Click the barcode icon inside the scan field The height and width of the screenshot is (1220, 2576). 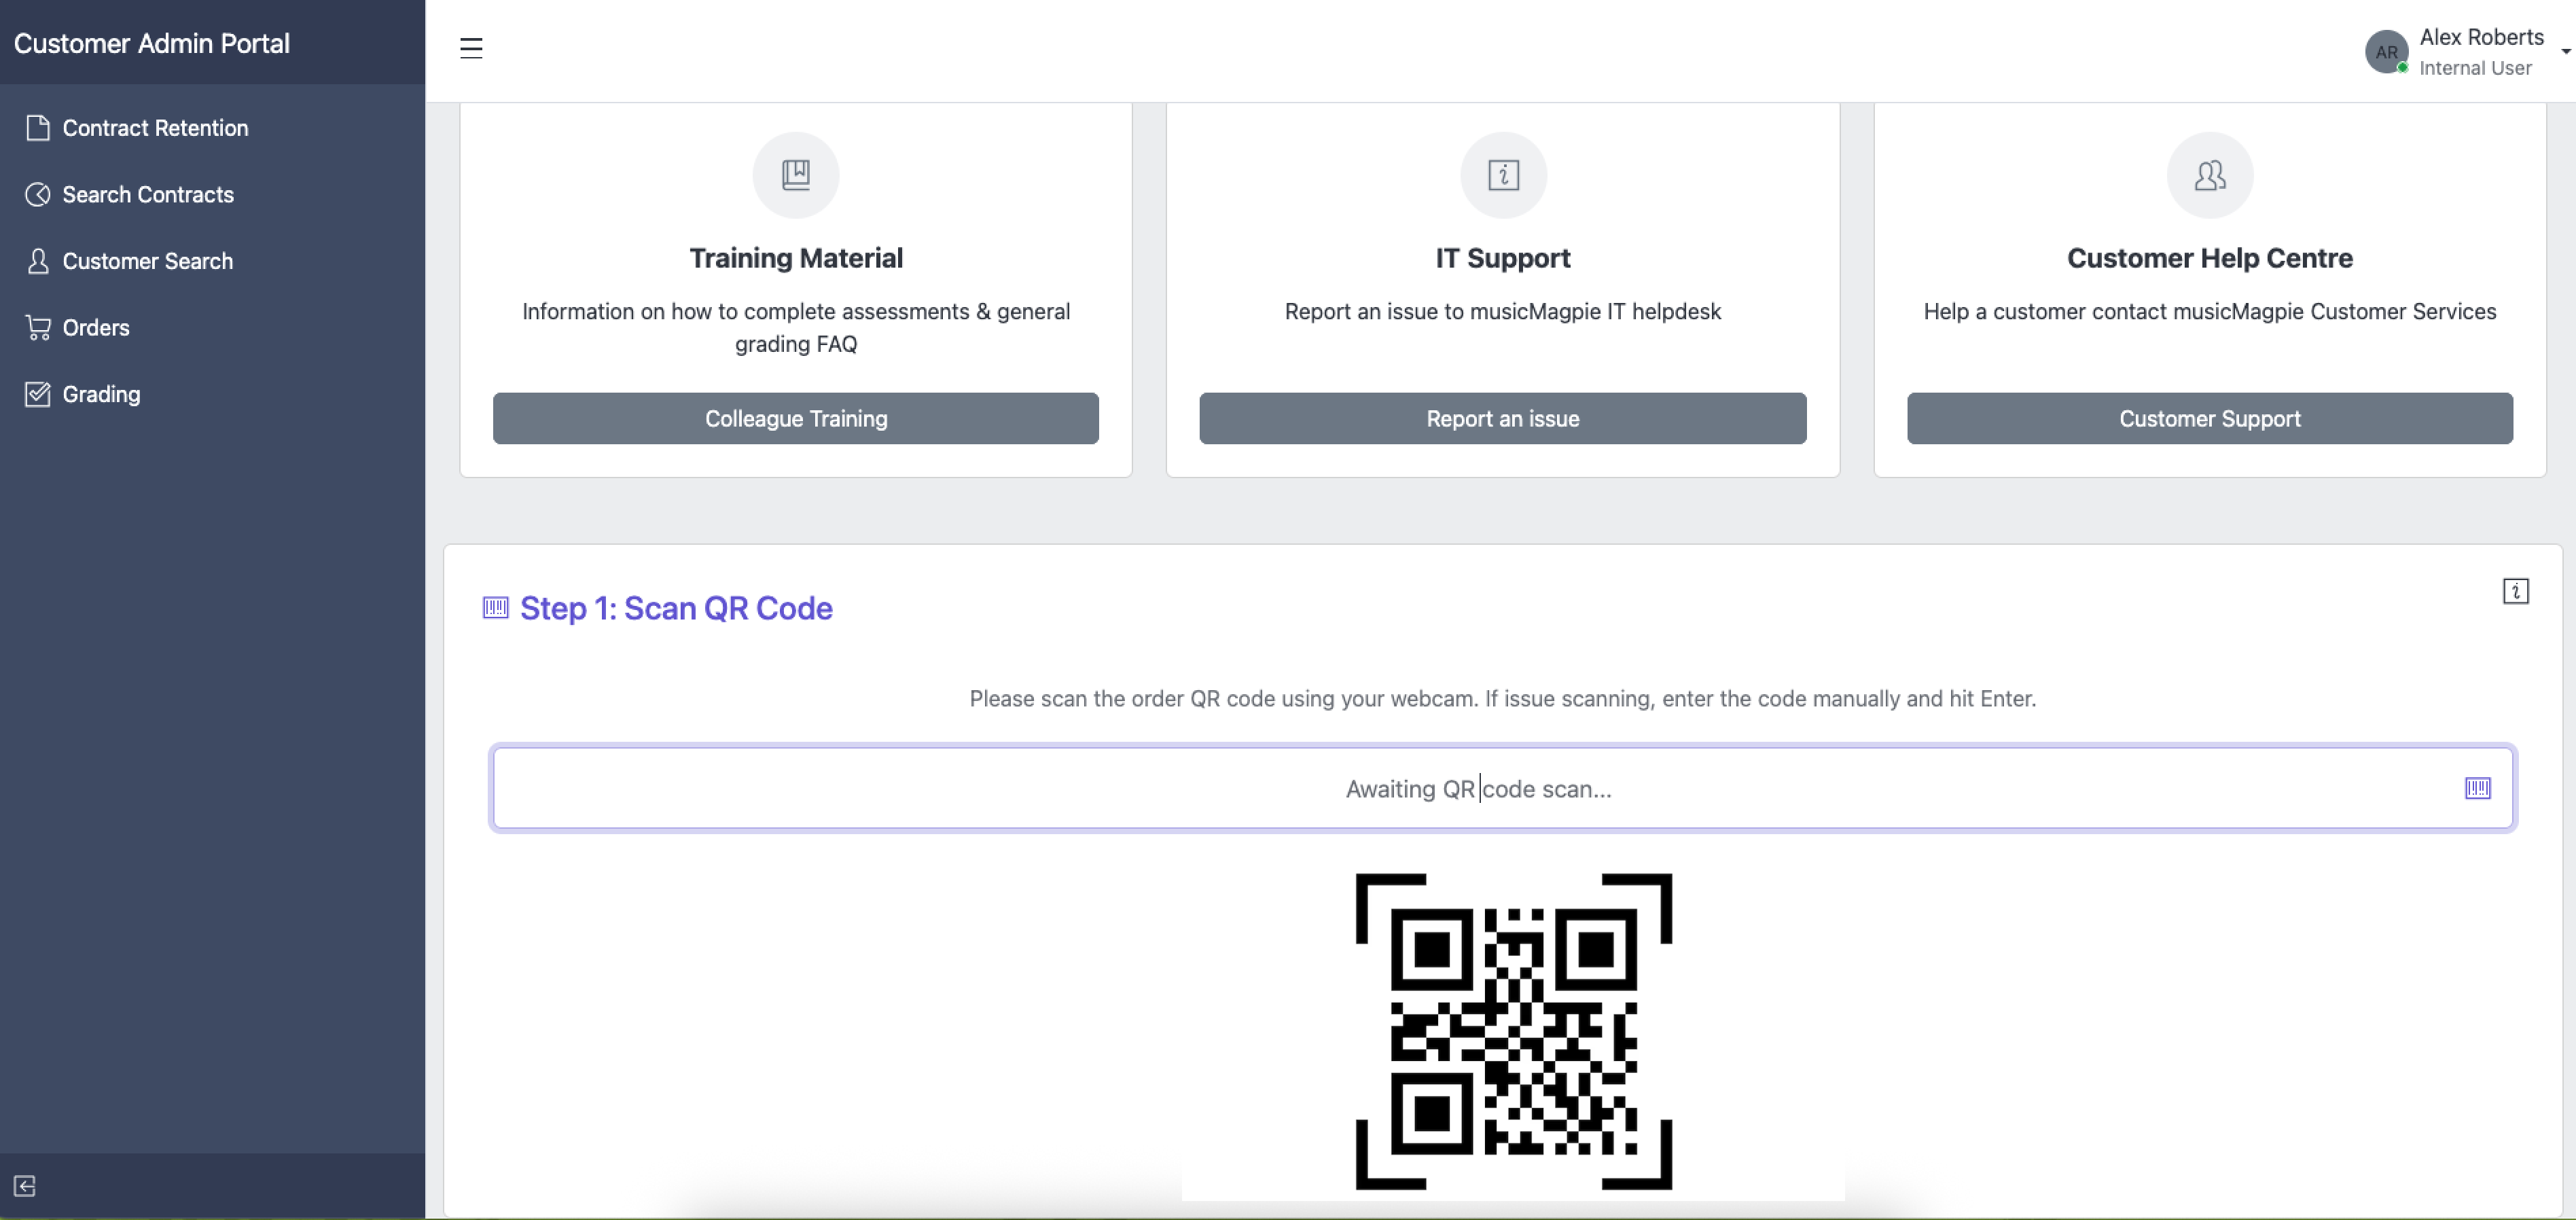point(2478,788)
